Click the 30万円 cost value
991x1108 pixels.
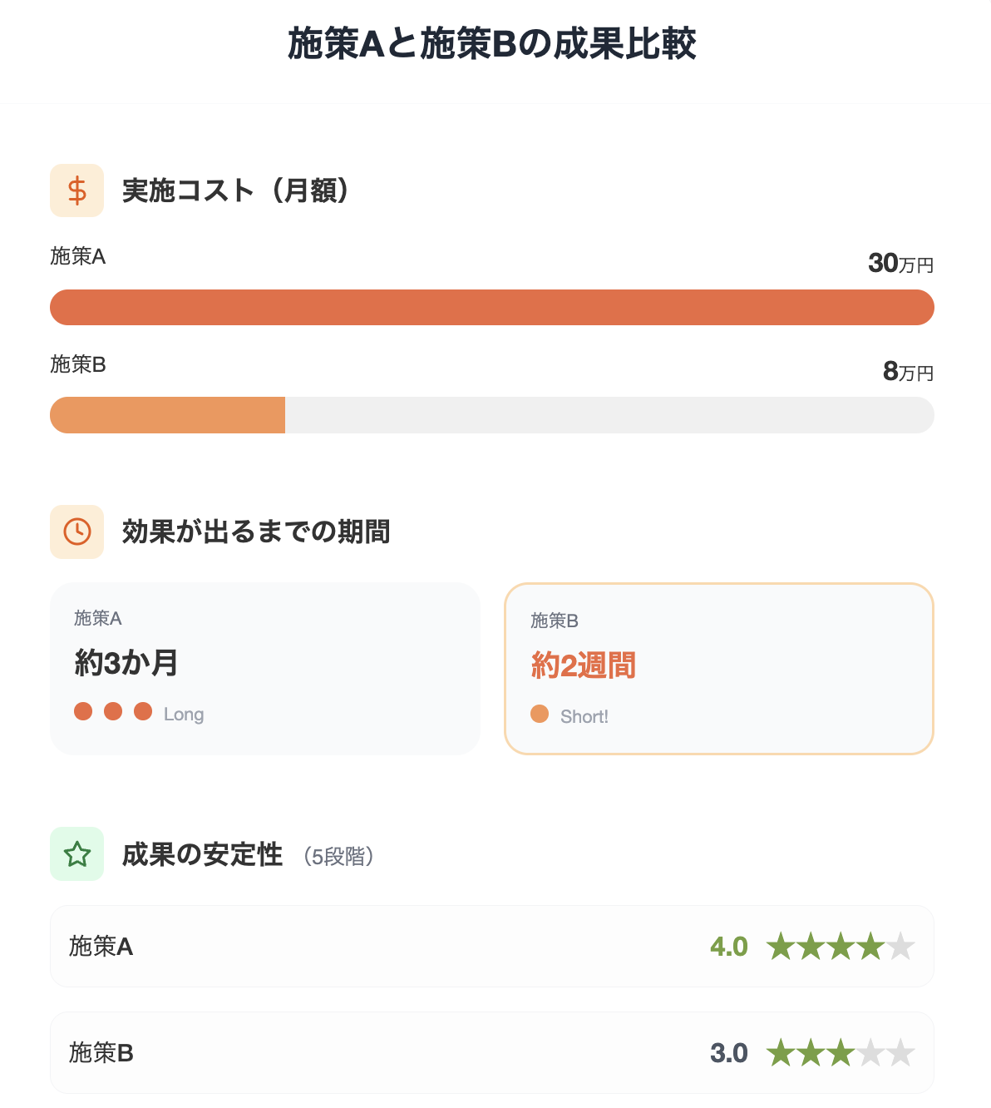pyautogui.click(x=900, y=264)
